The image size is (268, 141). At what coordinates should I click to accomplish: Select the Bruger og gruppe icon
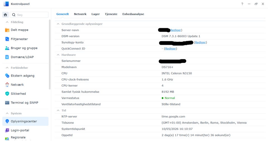7,48
